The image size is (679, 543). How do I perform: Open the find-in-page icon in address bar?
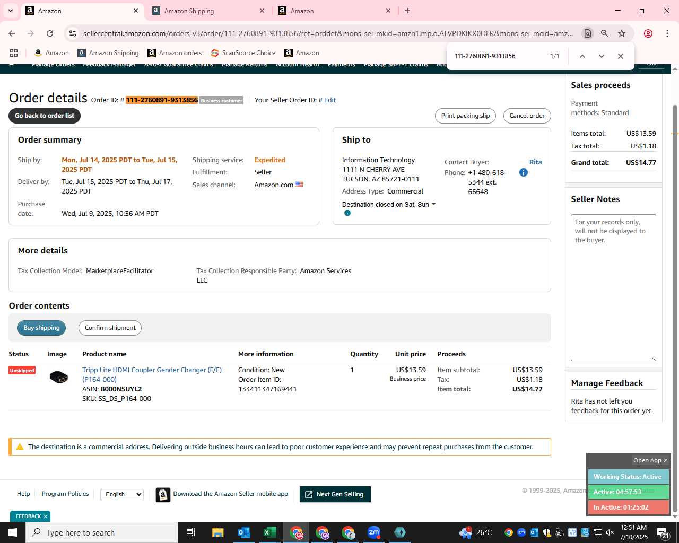pos(587,33)
